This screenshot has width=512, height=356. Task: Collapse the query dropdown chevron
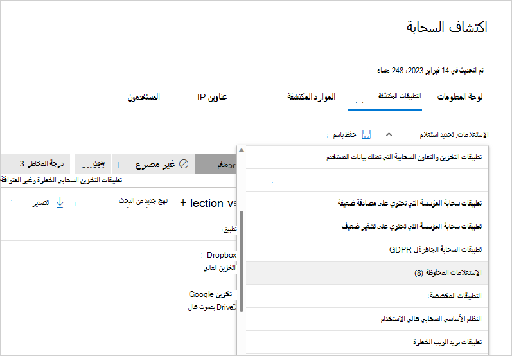pyautogui.click(x=389, y=134)
